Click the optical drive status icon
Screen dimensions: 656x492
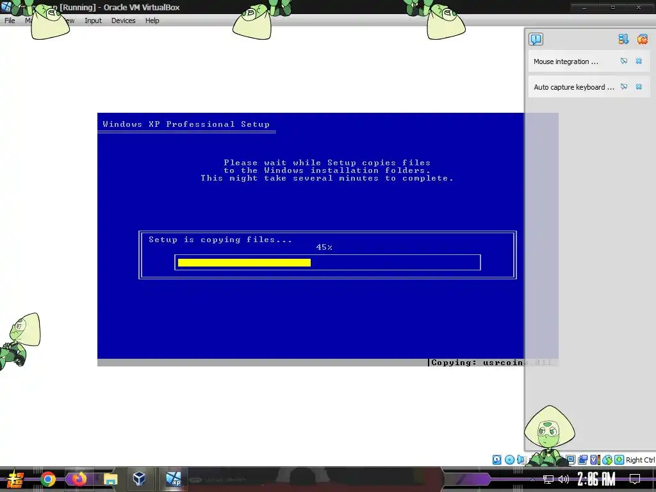[509, 460]
